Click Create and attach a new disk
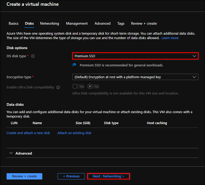 point(28,133)
